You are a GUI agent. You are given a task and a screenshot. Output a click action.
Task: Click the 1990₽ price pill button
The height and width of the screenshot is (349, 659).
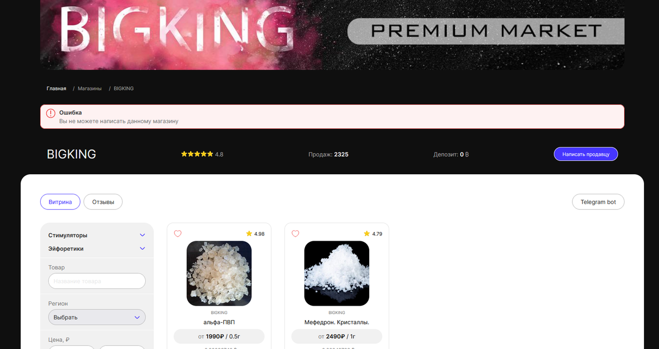point(219,337)
